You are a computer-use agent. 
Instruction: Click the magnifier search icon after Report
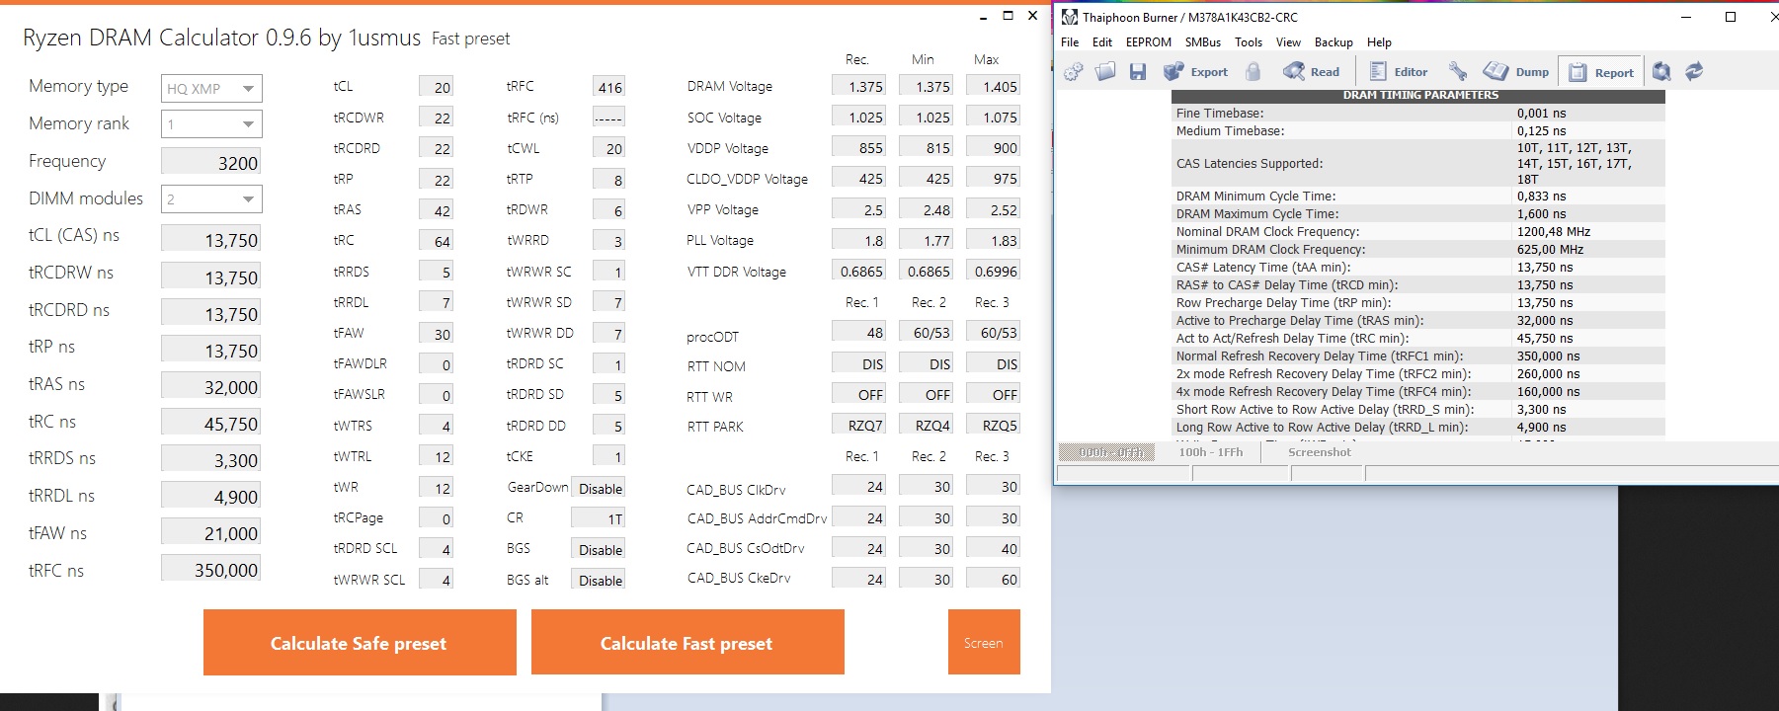pos(1661,72)
